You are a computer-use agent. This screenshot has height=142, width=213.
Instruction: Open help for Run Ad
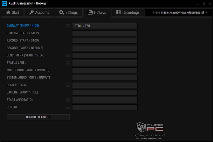point(68,107)
